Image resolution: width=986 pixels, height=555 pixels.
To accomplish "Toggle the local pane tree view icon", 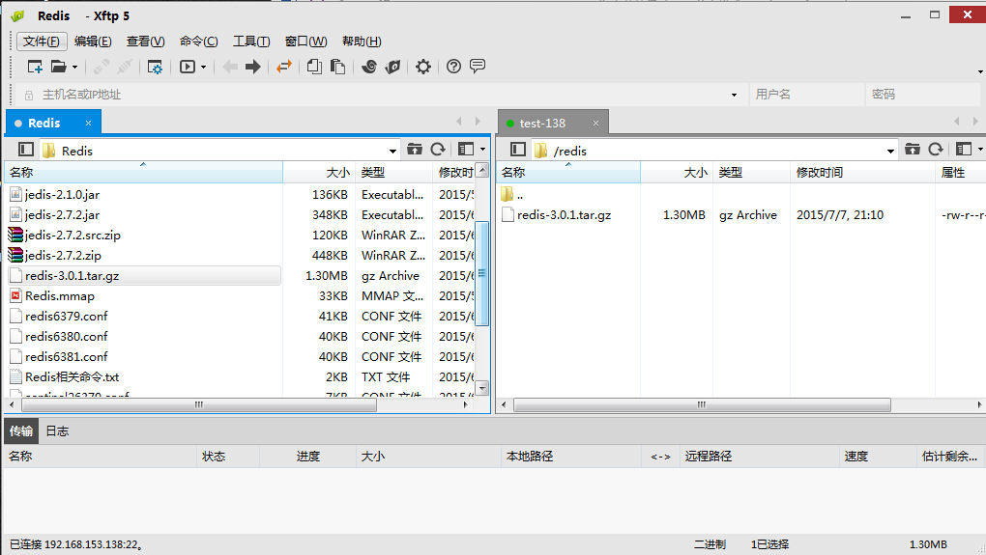I will [x=26, y=150].
